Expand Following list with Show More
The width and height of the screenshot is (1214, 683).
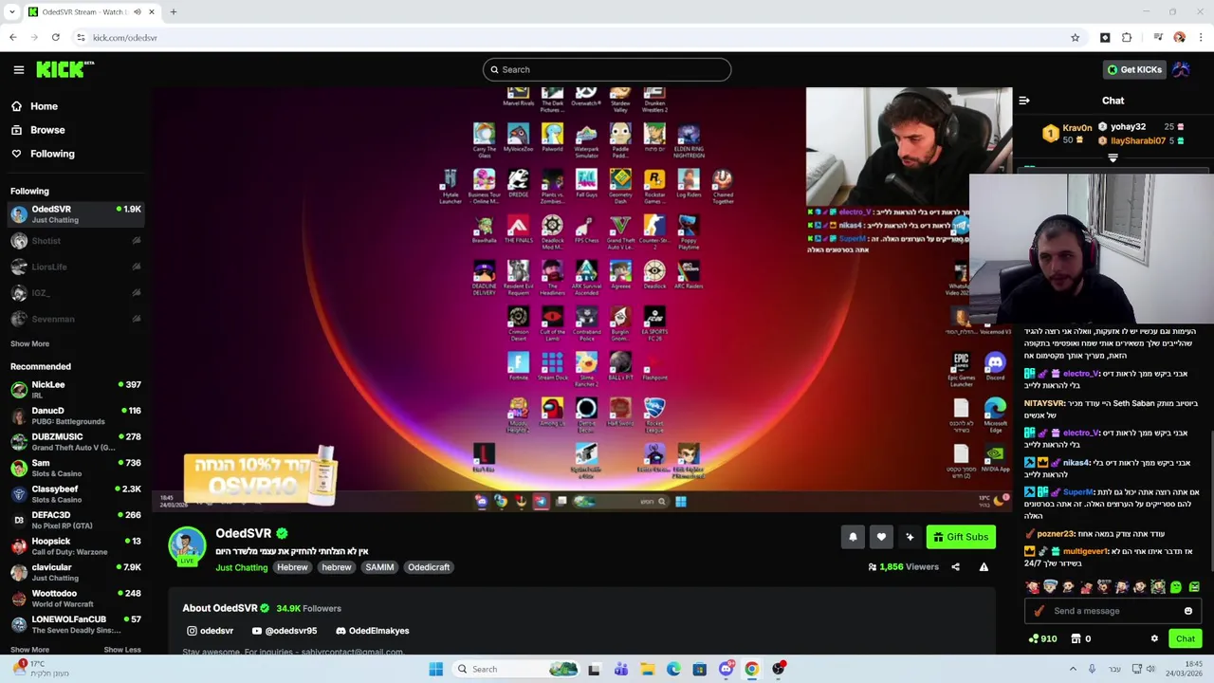[29, 344]
